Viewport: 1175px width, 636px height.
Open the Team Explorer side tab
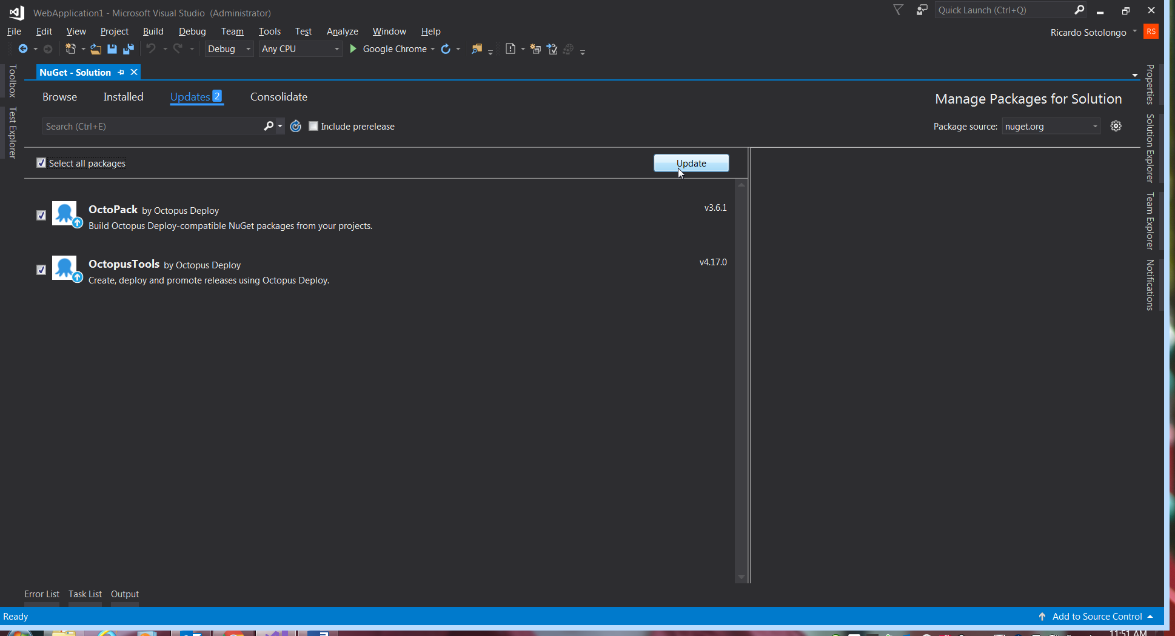[x=1150, y=221]
